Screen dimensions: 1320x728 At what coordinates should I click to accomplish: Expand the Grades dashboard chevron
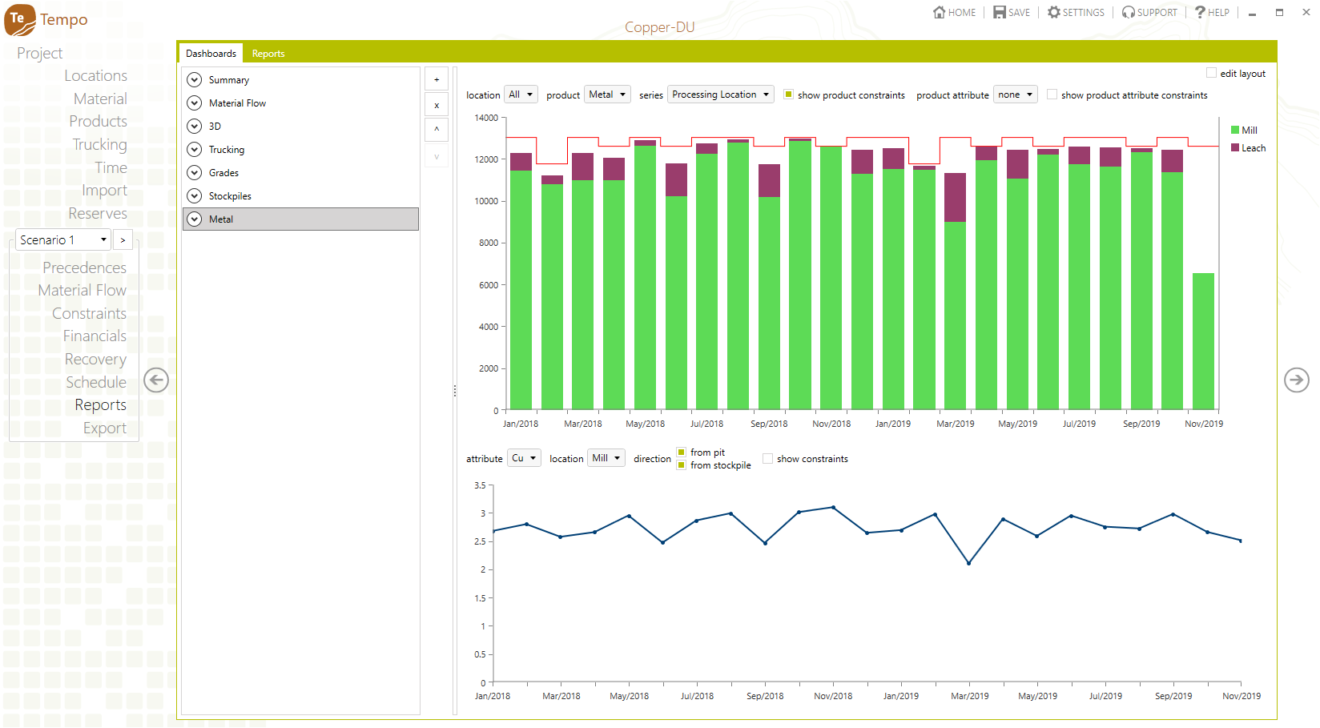point(194,173)
